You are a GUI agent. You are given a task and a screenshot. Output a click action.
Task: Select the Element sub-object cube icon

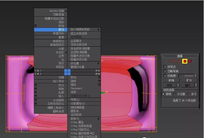coord(190,61)
